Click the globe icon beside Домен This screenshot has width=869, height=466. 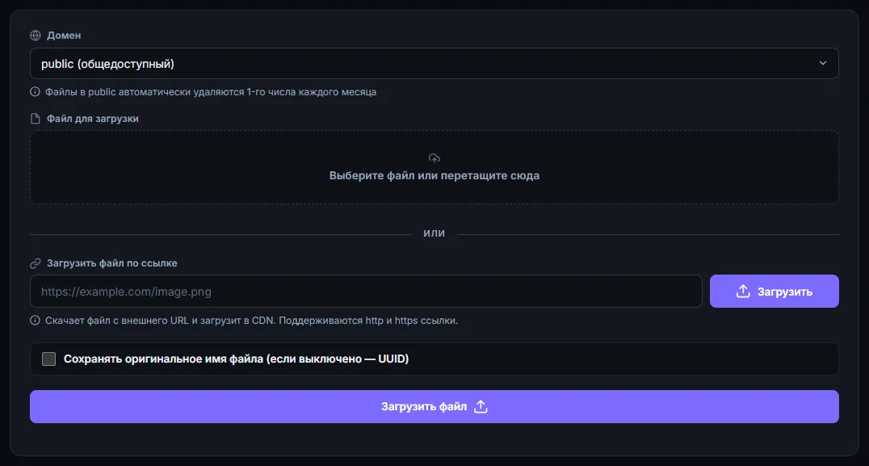[x=36, y=36]
